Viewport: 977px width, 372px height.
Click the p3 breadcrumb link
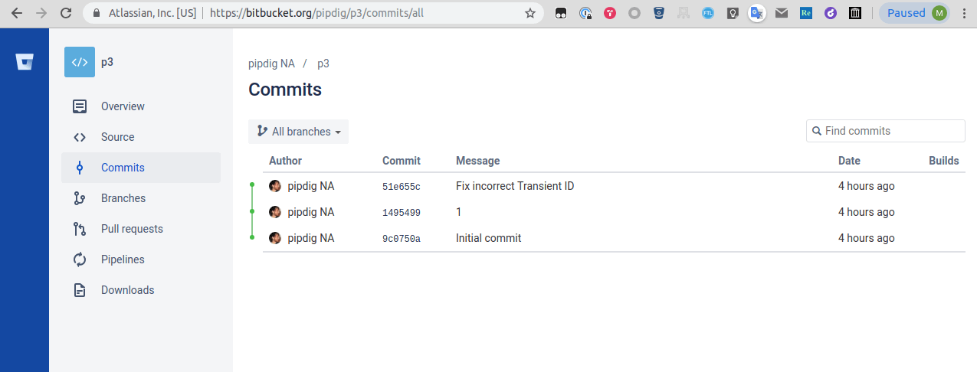pyautogui.click(x=323, y=64)
